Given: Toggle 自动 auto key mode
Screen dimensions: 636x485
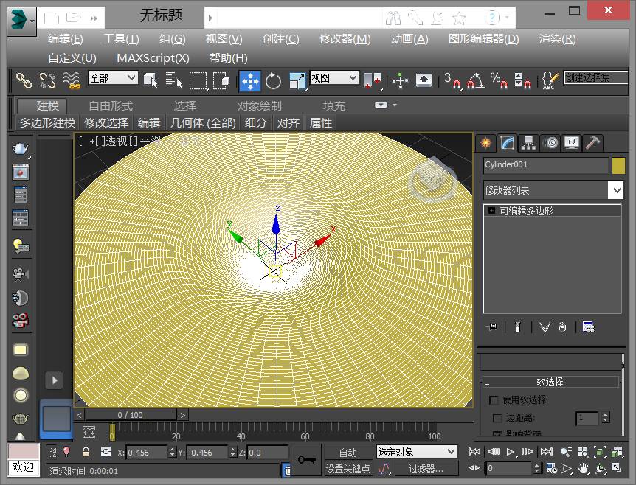Looking at the screenshot, I should [x=348, y=453].
